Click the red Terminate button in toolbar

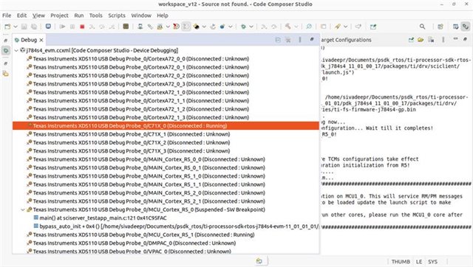click(82, 27)
